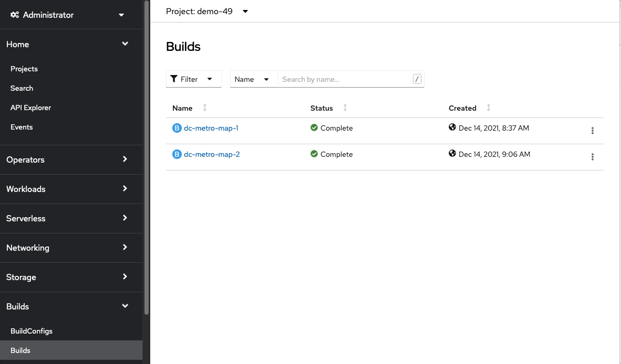
Task: Click the Complete status text for dc-metro-map-1
Action: (337, 128)
